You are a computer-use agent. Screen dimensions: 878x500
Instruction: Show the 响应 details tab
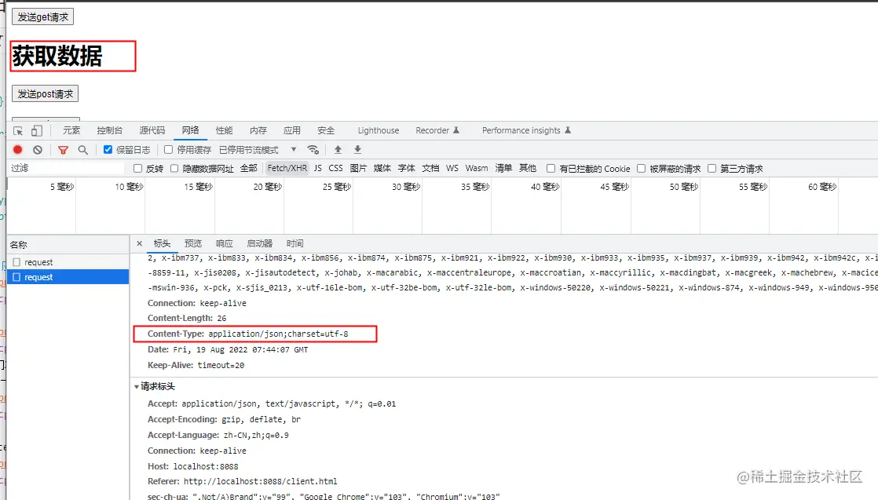click(224, 243)
